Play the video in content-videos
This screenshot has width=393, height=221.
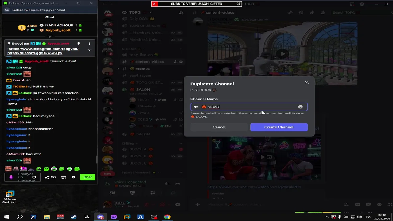tap(282, 54)
